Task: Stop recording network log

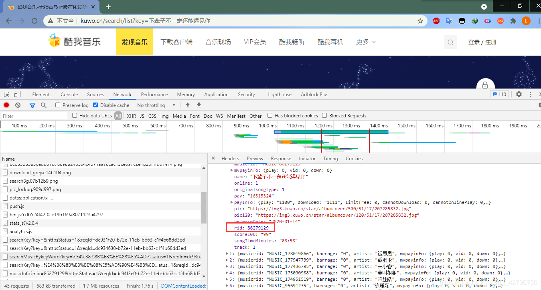Action: click(x=6, y=105)
